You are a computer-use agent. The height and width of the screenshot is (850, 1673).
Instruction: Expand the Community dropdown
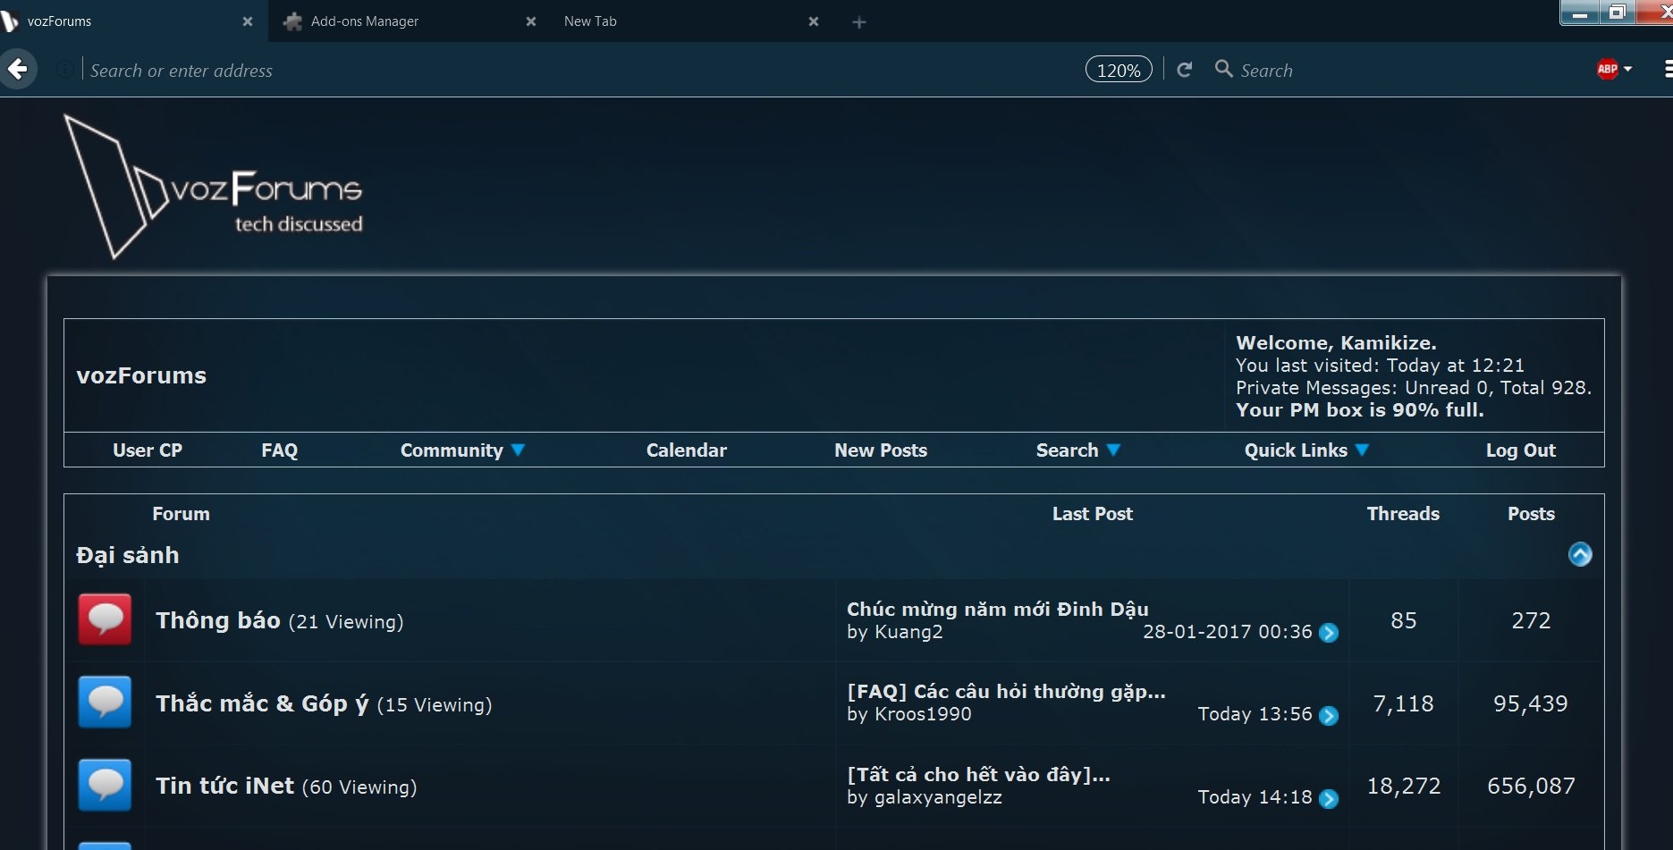(x=461, y=450)
